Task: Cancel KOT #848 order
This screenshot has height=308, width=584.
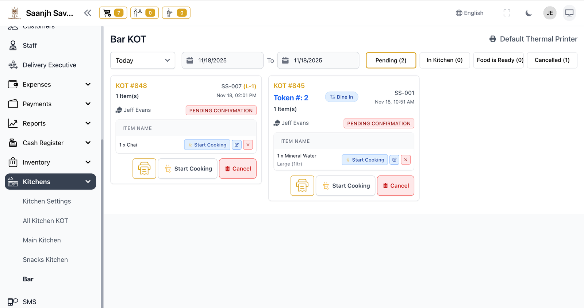Action: pos(238,169)
